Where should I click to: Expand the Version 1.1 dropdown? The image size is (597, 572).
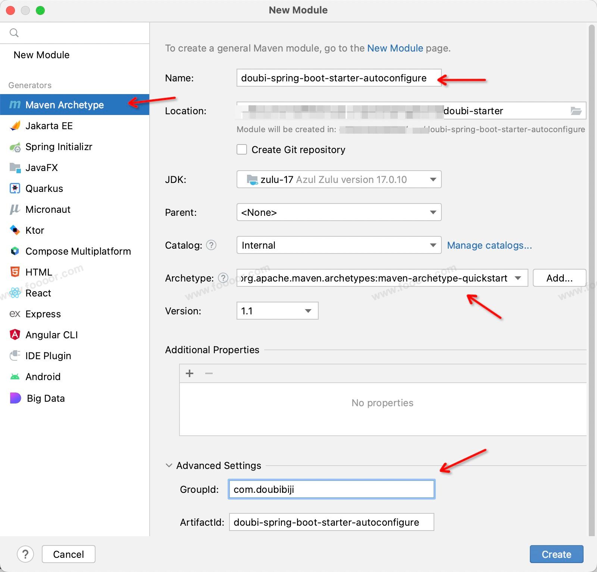click(x=277, y=311)
